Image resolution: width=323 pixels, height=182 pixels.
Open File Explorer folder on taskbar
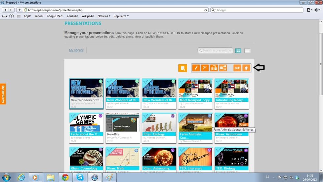pyautogui.click(x=50, y=177)
